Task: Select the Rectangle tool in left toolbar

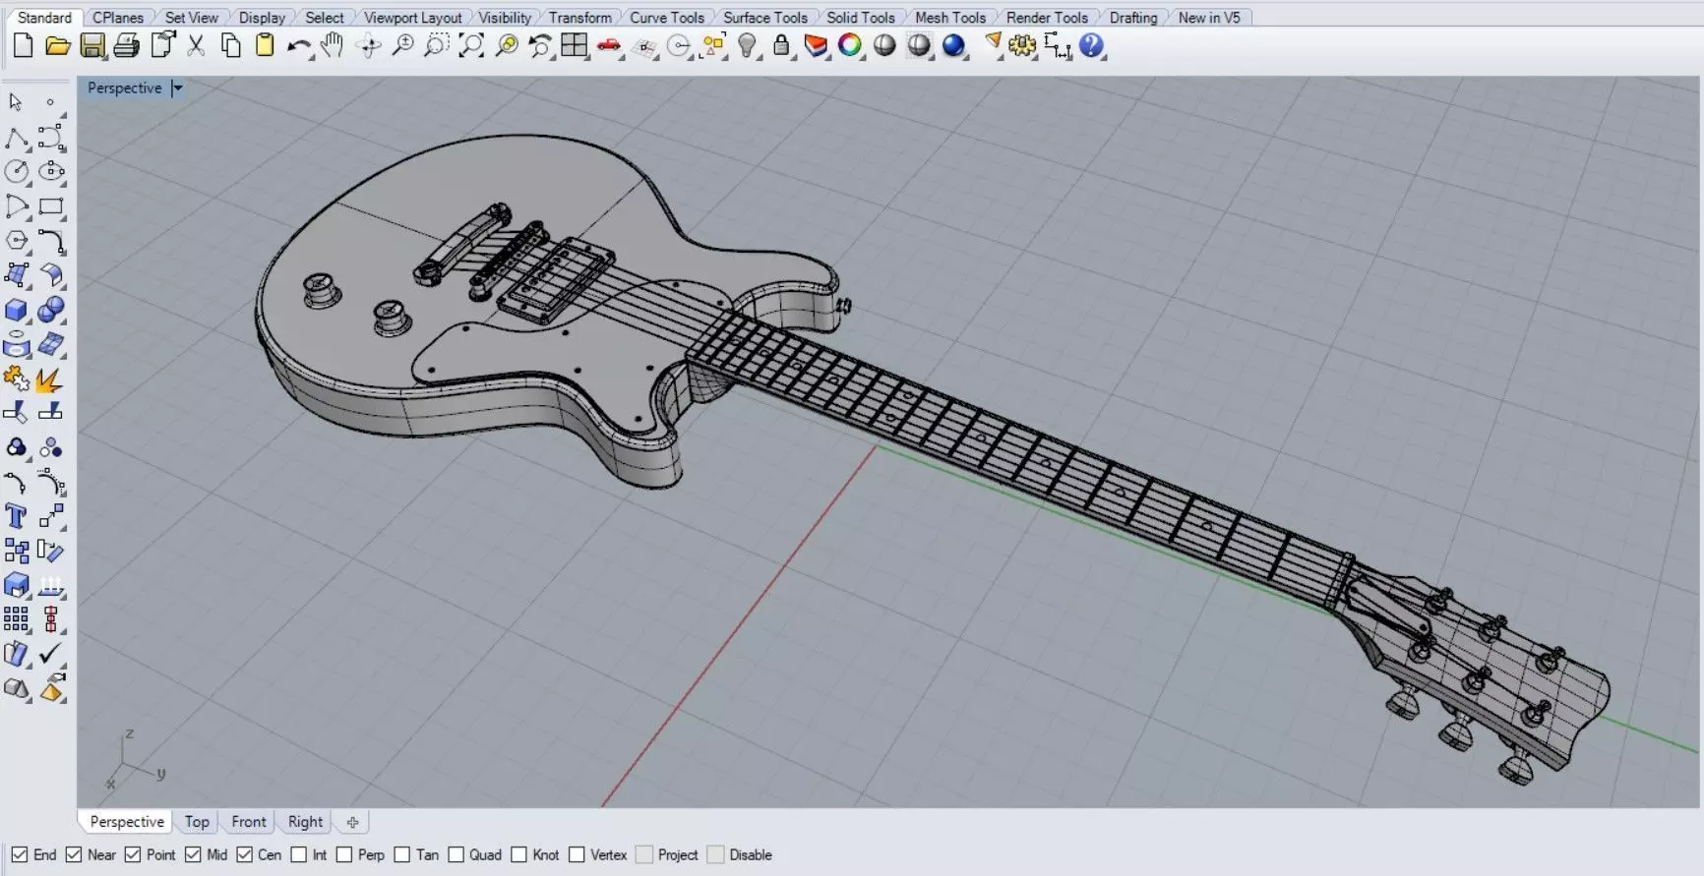Action: 51,207
